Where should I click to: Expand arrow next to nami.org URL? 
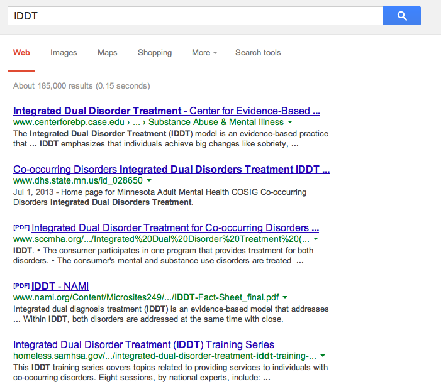285,297
